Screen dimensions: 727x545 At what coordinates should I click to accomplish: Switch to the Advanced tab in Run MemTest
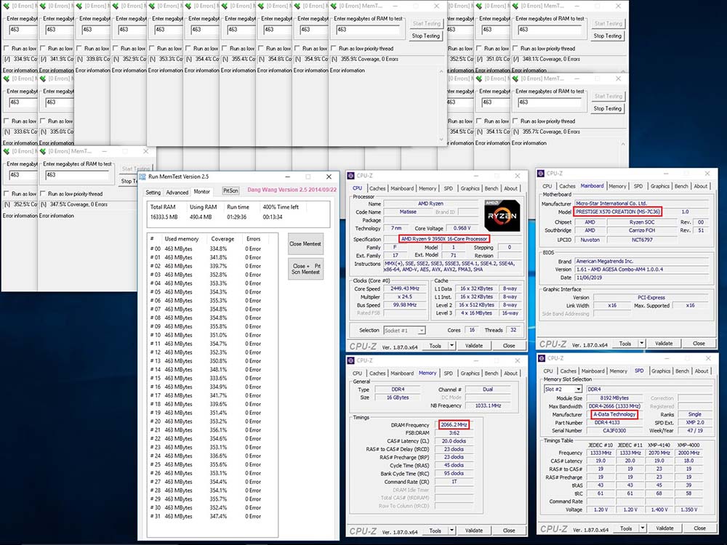(x=177, y=193)
